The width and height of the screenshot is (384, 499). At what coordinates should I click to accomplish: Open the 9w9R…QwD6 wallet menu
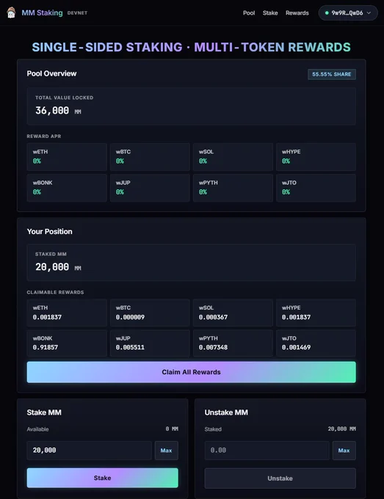tap(348, 13)
